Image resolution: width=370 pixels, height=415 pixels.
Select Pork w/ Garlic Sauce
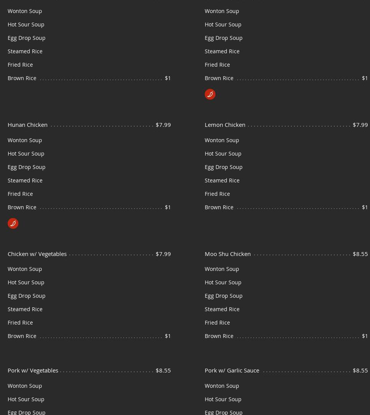pos(232,370)
